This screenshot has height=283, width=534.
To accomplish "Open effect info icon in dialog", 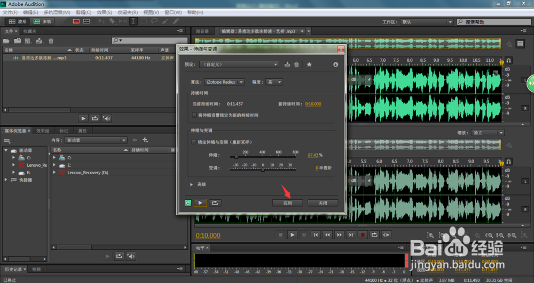I will (335, 64).
